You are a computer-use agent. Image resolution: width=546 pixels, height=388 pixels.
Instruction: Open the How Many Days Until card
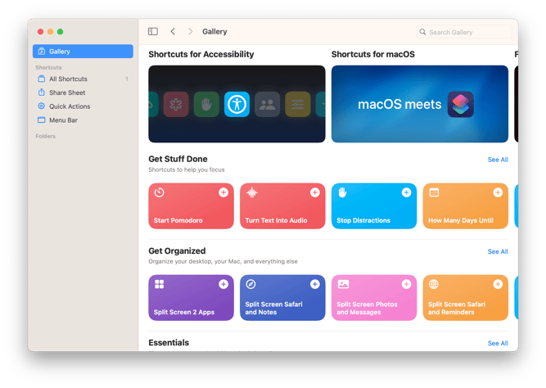[x=466, y=205]
